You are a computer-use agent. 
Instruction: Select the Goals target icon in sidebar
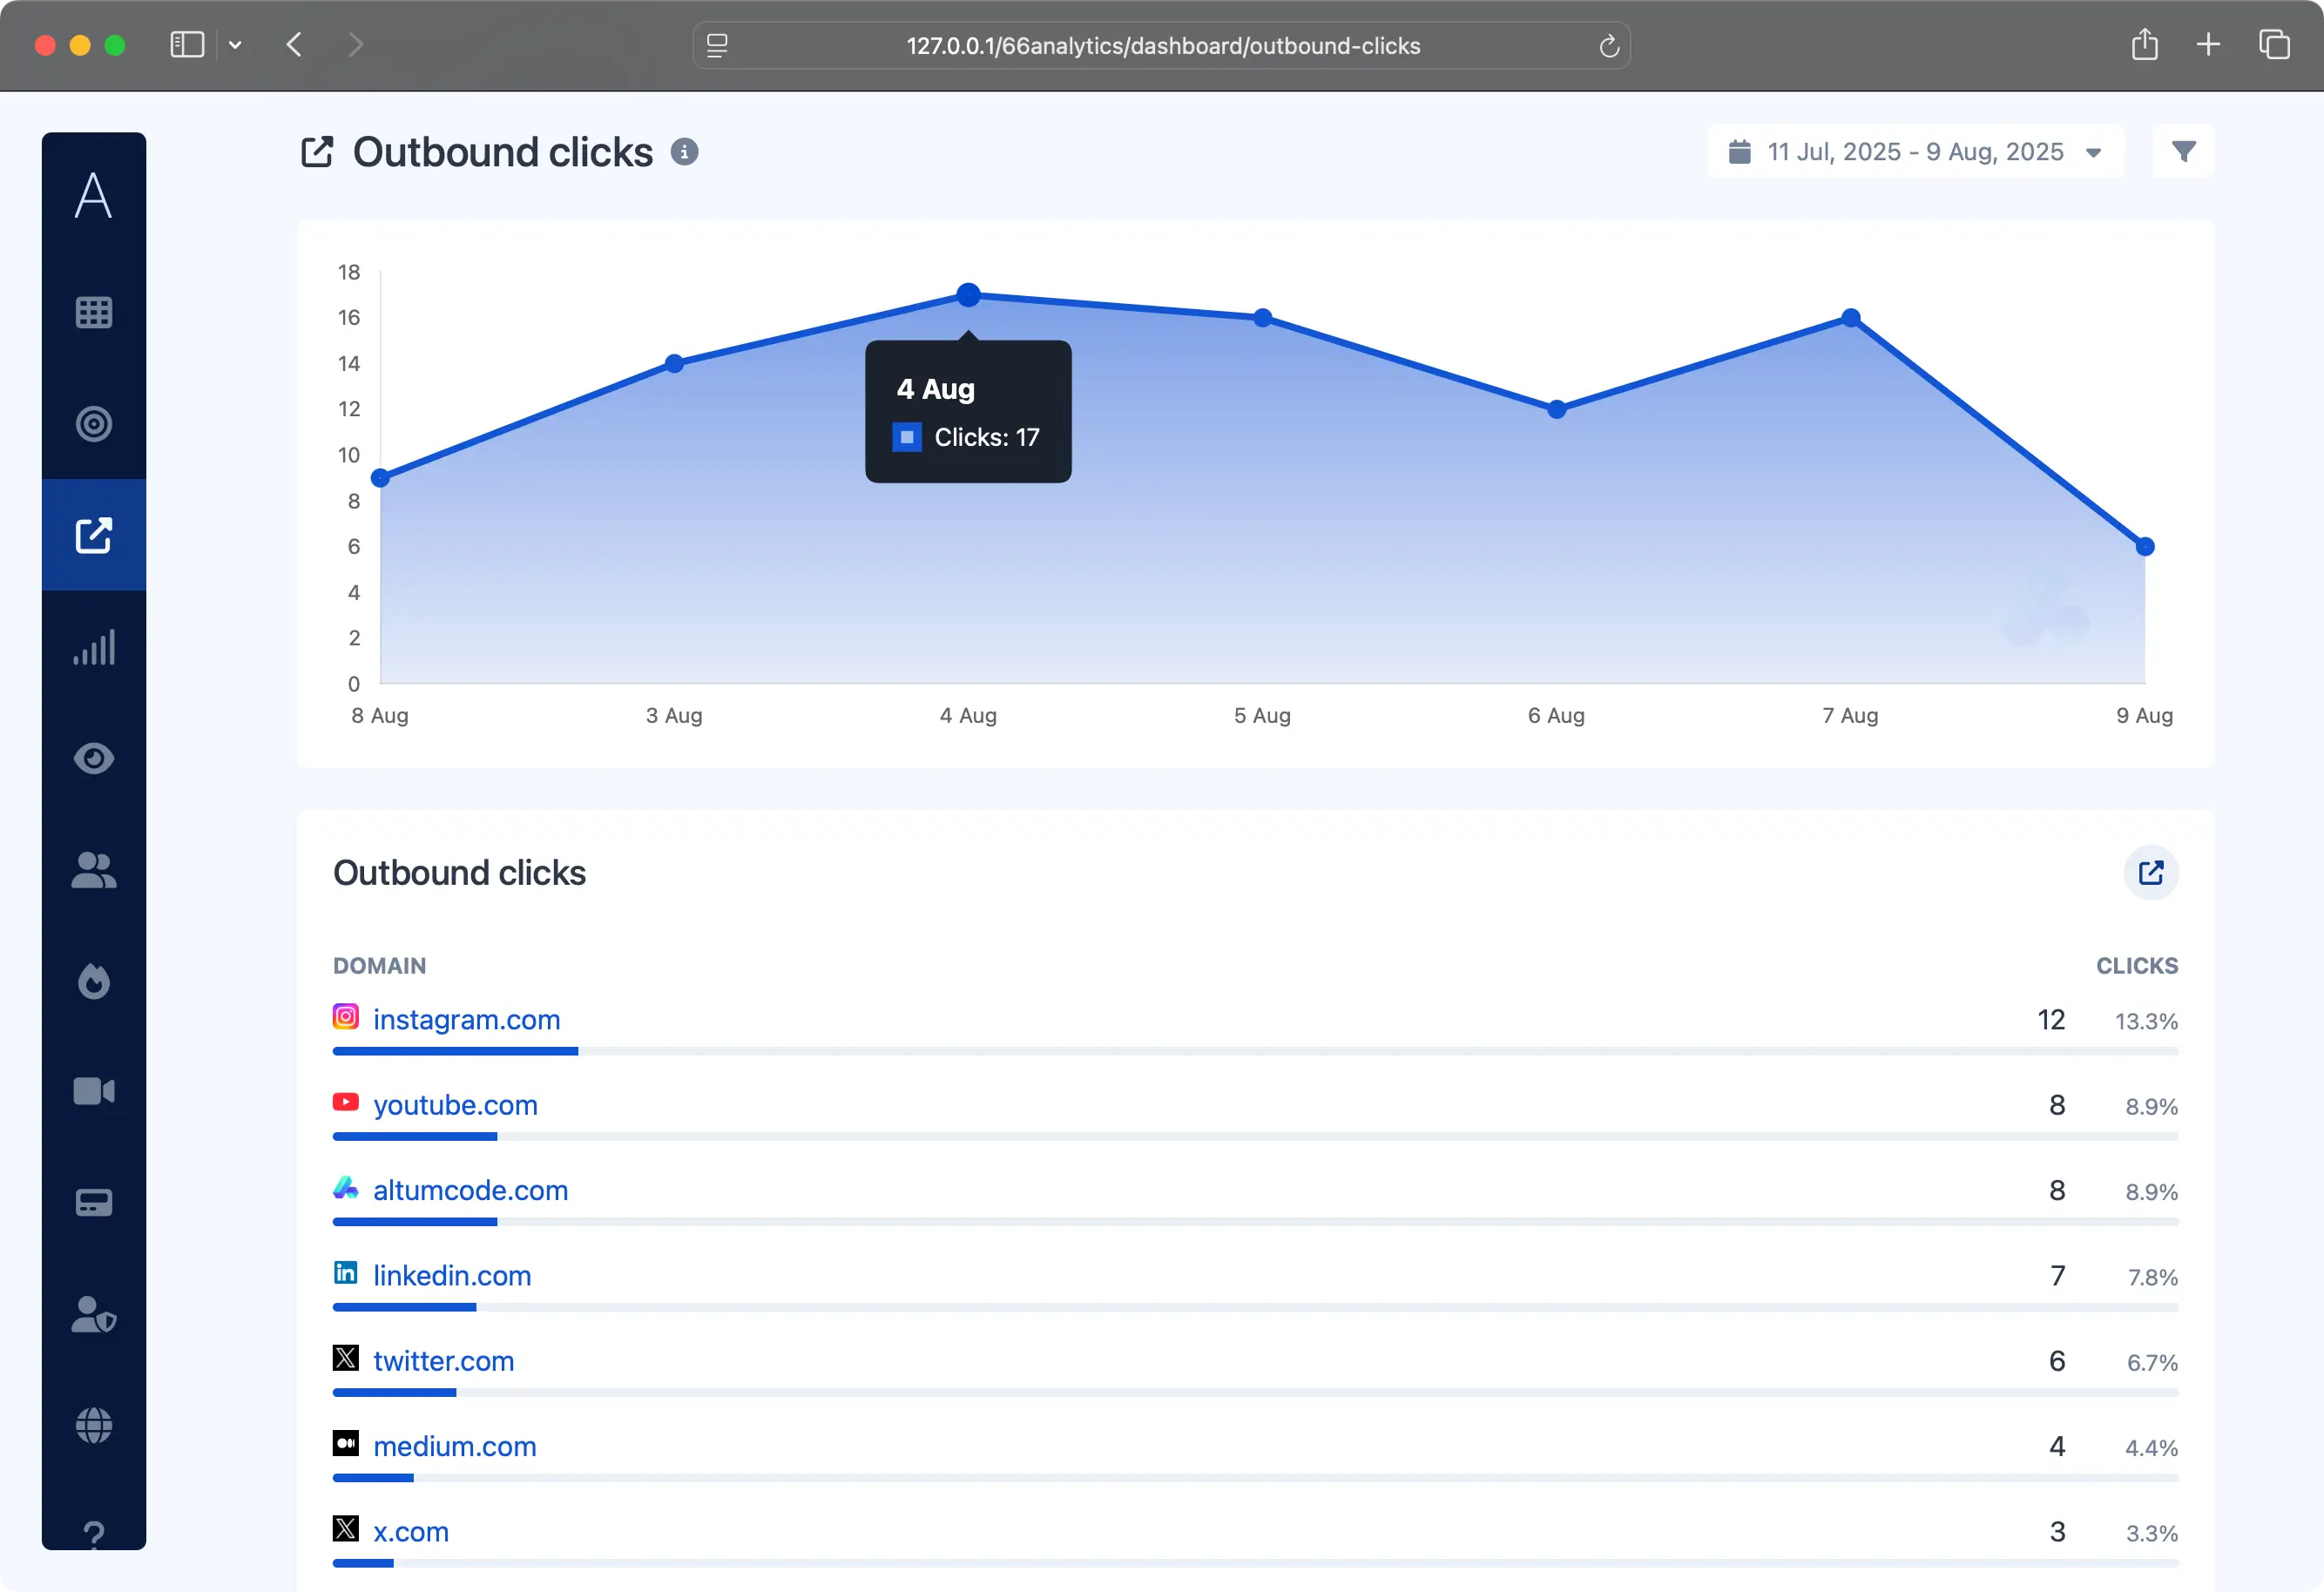[93, 423]
